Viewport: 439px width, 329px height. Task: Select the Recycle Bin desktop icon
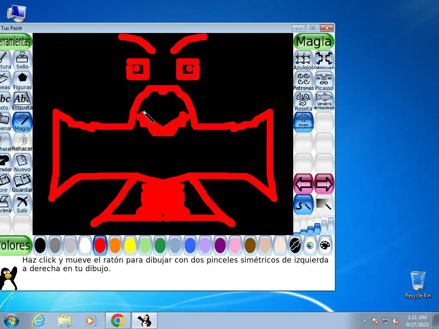coord(418,284)
